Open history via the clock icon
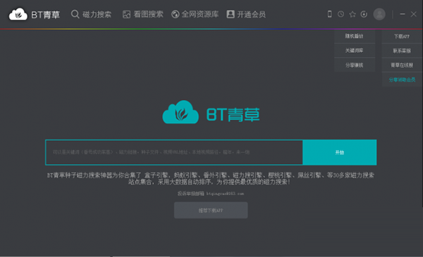This screenshot has width=423, height=257. click(x=341, y=14)
